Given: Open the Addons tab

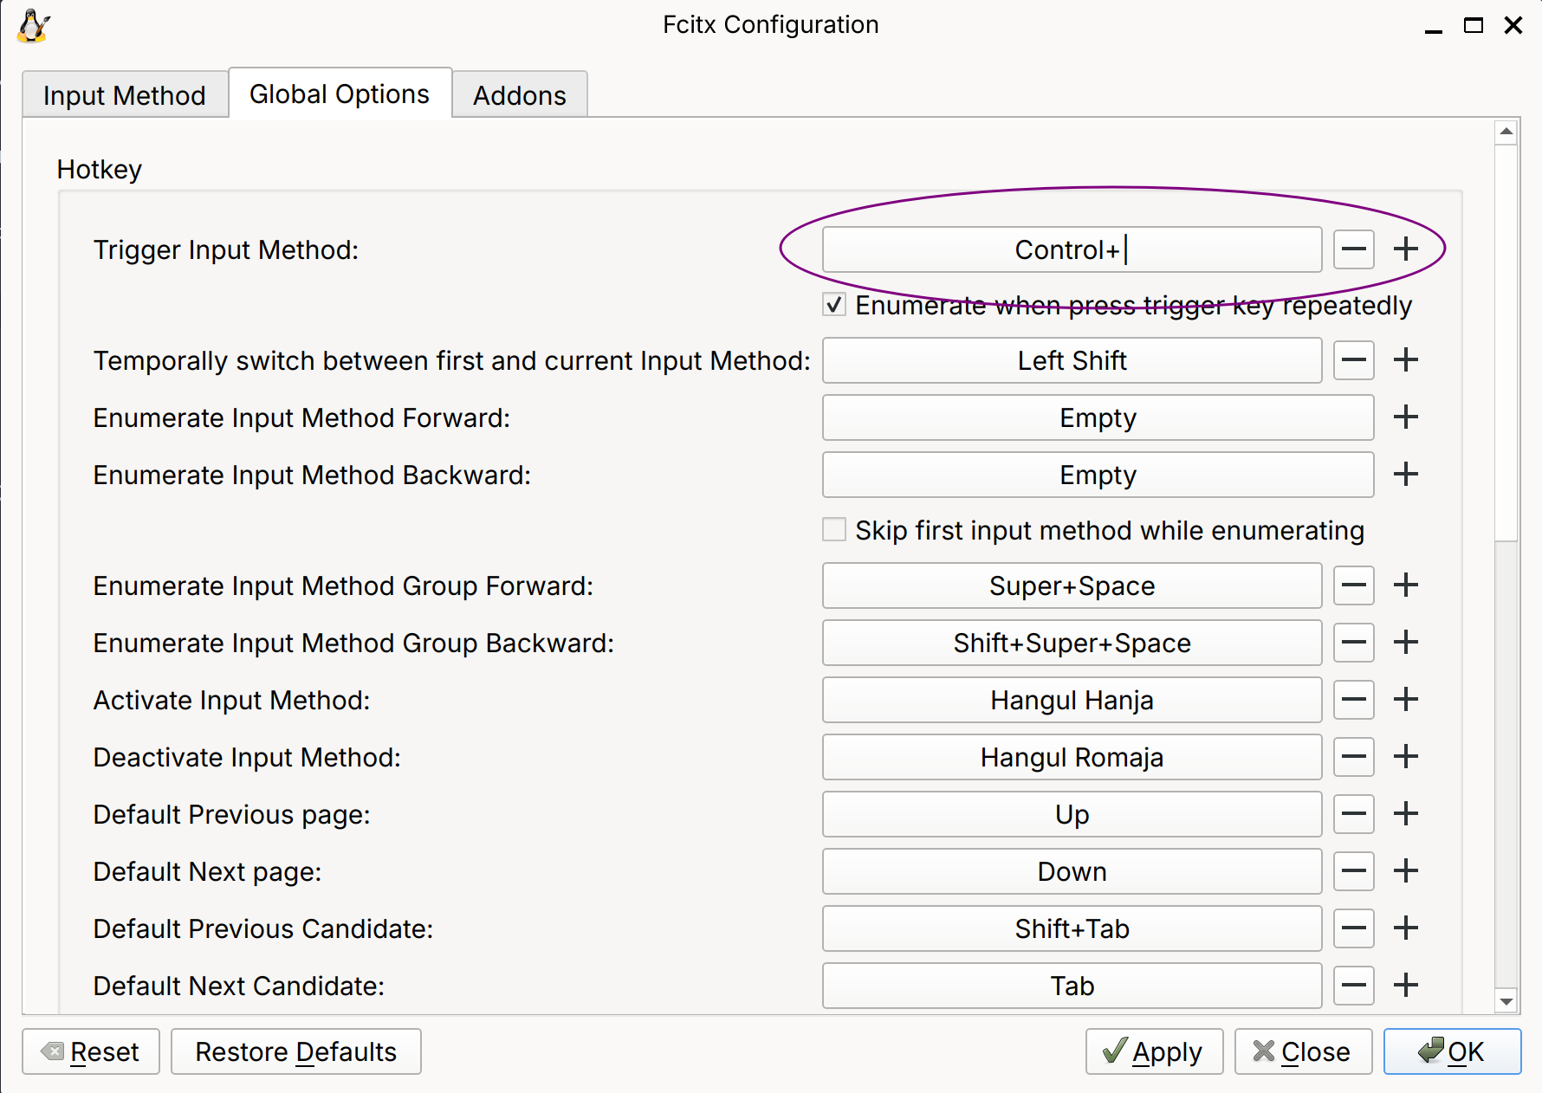Looking at the screenshot, I should tap(520, 94).
